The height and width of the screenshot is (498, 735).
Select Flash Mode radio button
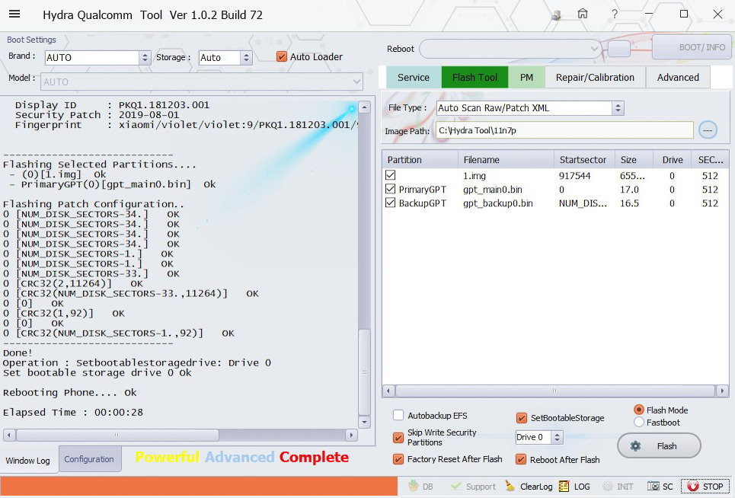638,410
